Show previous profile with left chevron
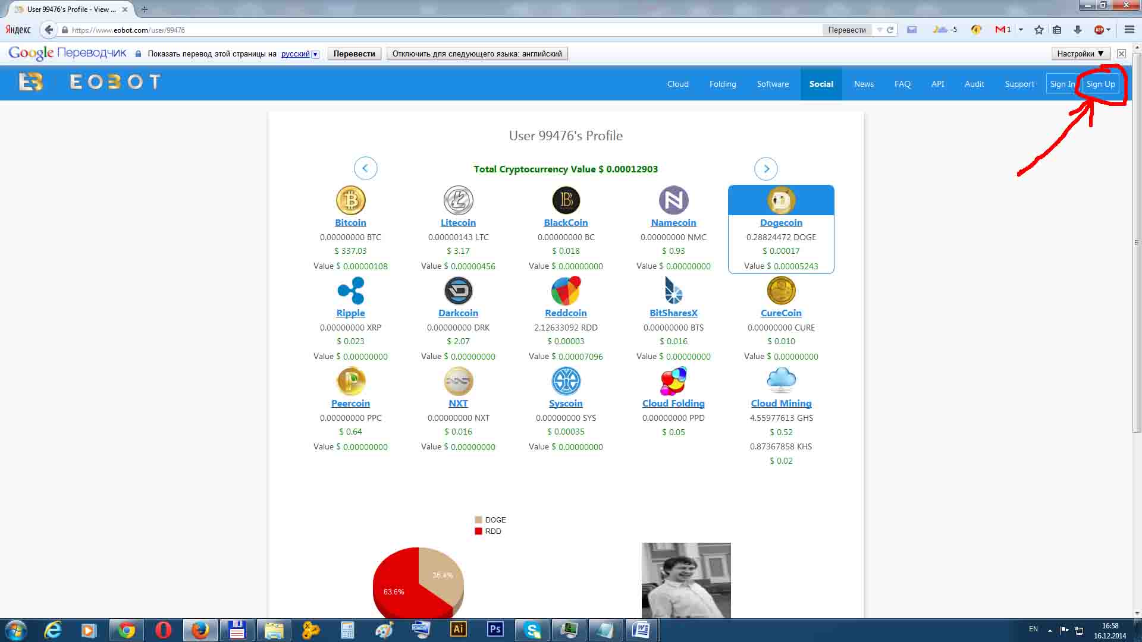Image resolution: width=1142 pixels, height=642 pixels. 365,168
